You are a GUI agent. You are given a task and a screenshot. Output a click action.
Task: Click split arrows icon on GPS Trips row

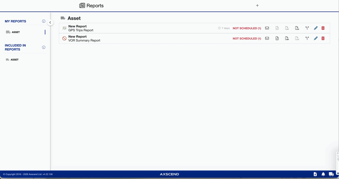[307, 28]
